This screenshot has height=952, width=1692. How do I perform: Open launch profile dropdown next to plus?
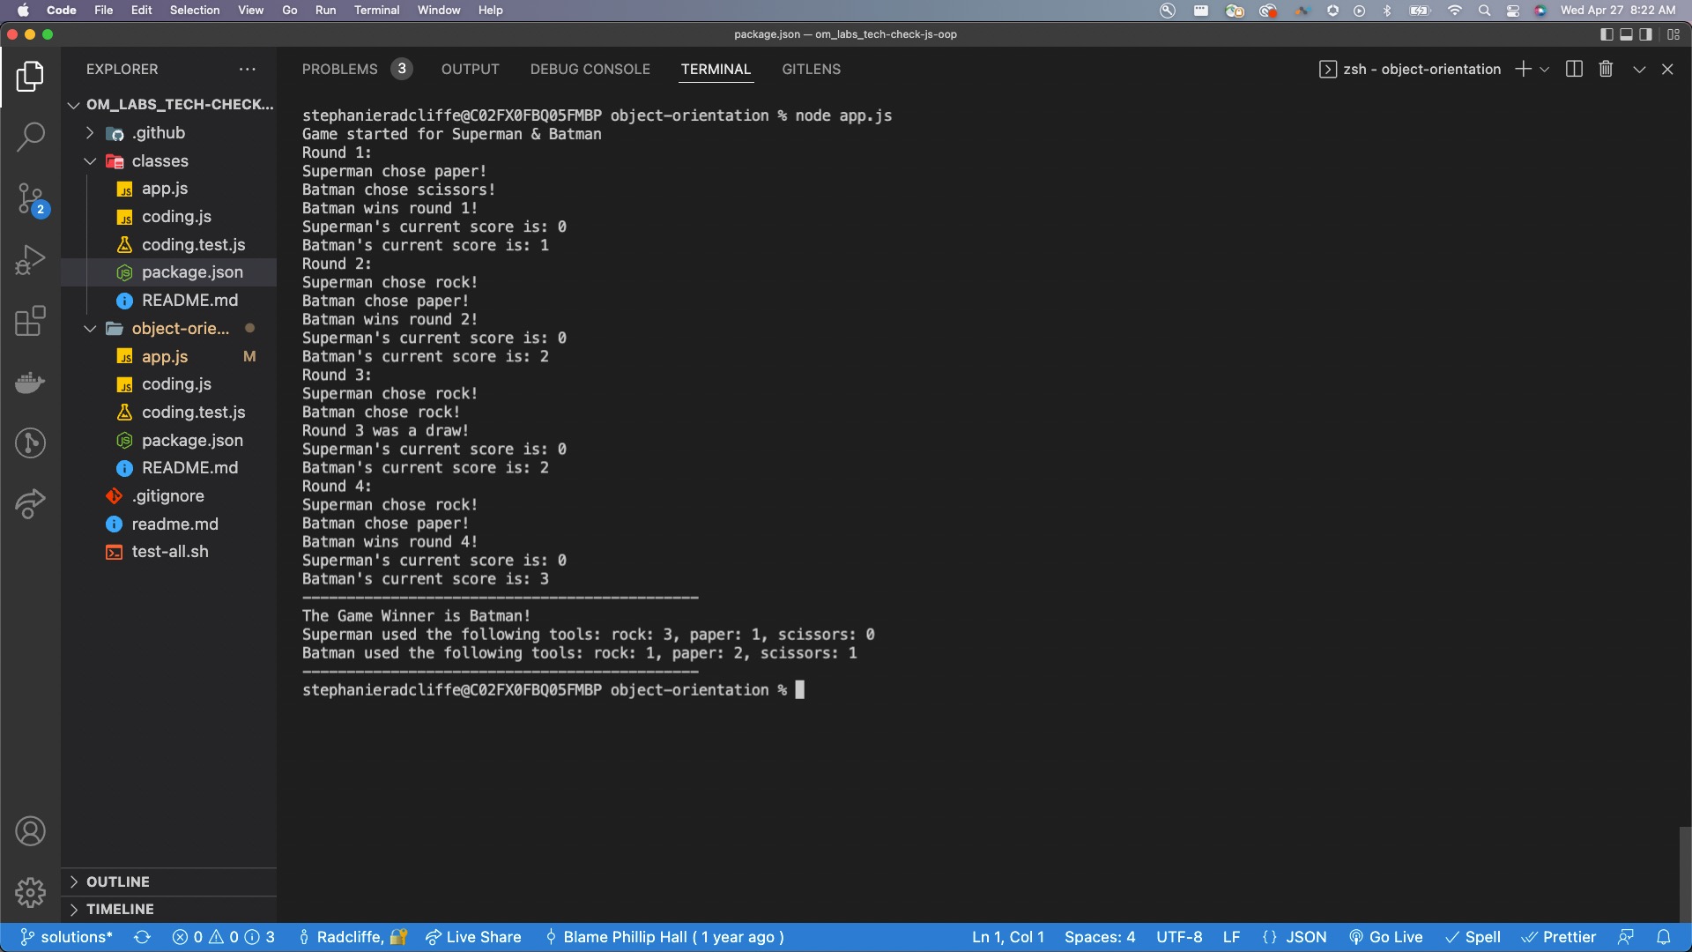1545,69
